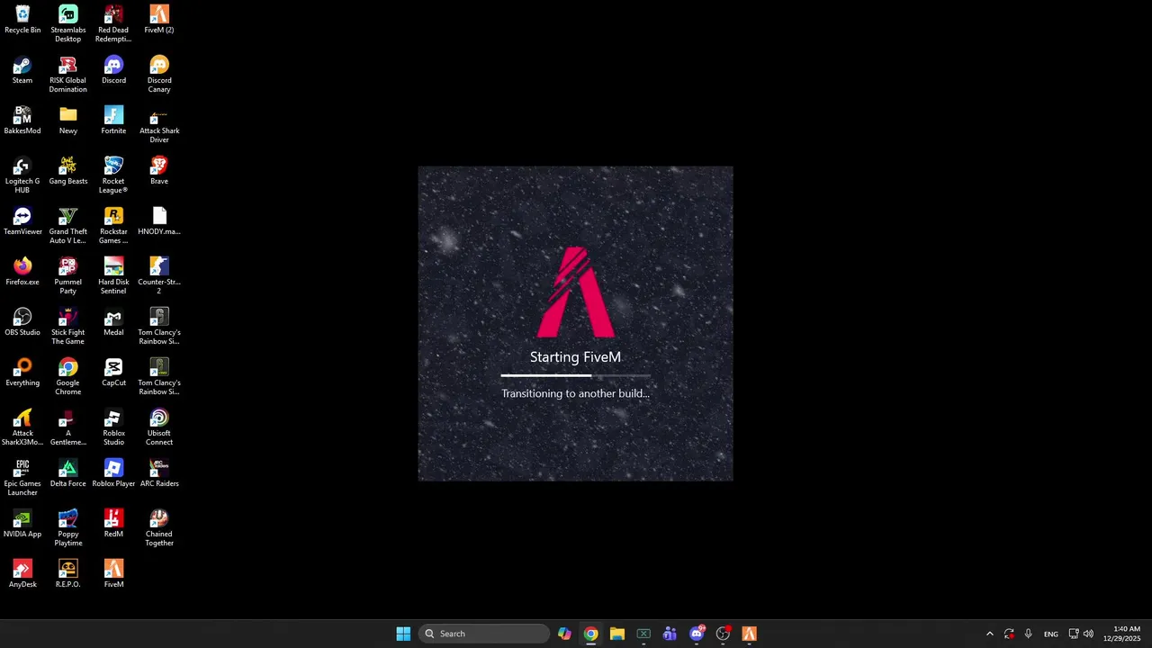Select the Google Chrome desktop shortcut
Screen dimensions: 1152x648
[67, 376]
